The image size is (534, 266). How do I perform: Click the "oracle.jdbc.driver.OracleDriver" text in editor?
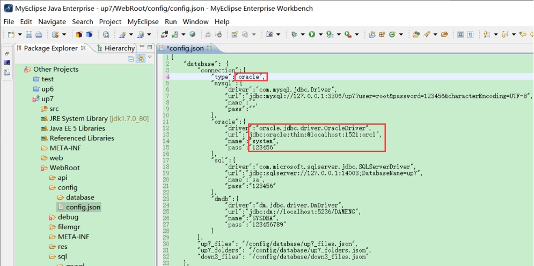click(x=312, y=128)
